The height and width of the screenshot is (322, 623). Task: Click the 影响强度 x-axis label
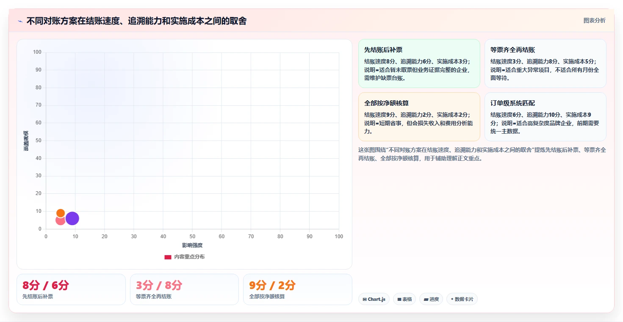tap(192, 245)
